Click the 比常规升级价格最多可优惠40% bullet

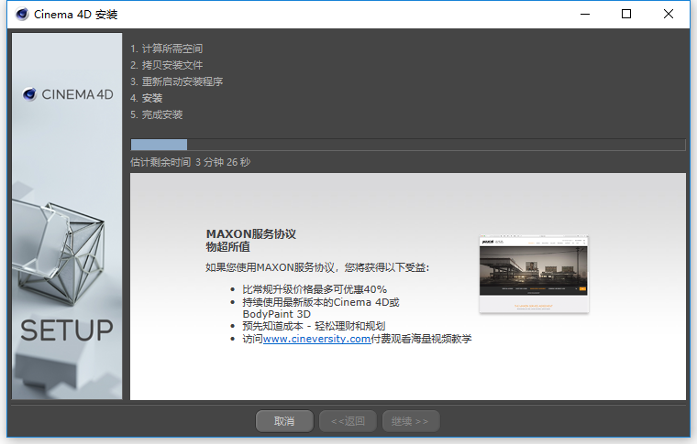pos(315,289)
